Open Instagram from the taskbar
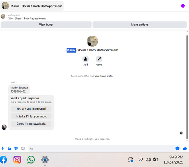The image size is (189, 167). pyautogui.click(x=17, y=160)
